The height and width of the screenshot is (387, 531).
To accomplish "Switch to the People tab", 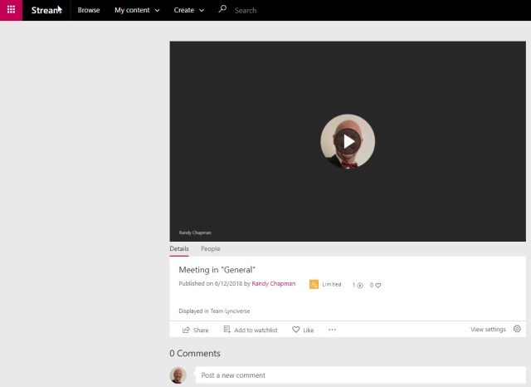I will pos(210,248).
